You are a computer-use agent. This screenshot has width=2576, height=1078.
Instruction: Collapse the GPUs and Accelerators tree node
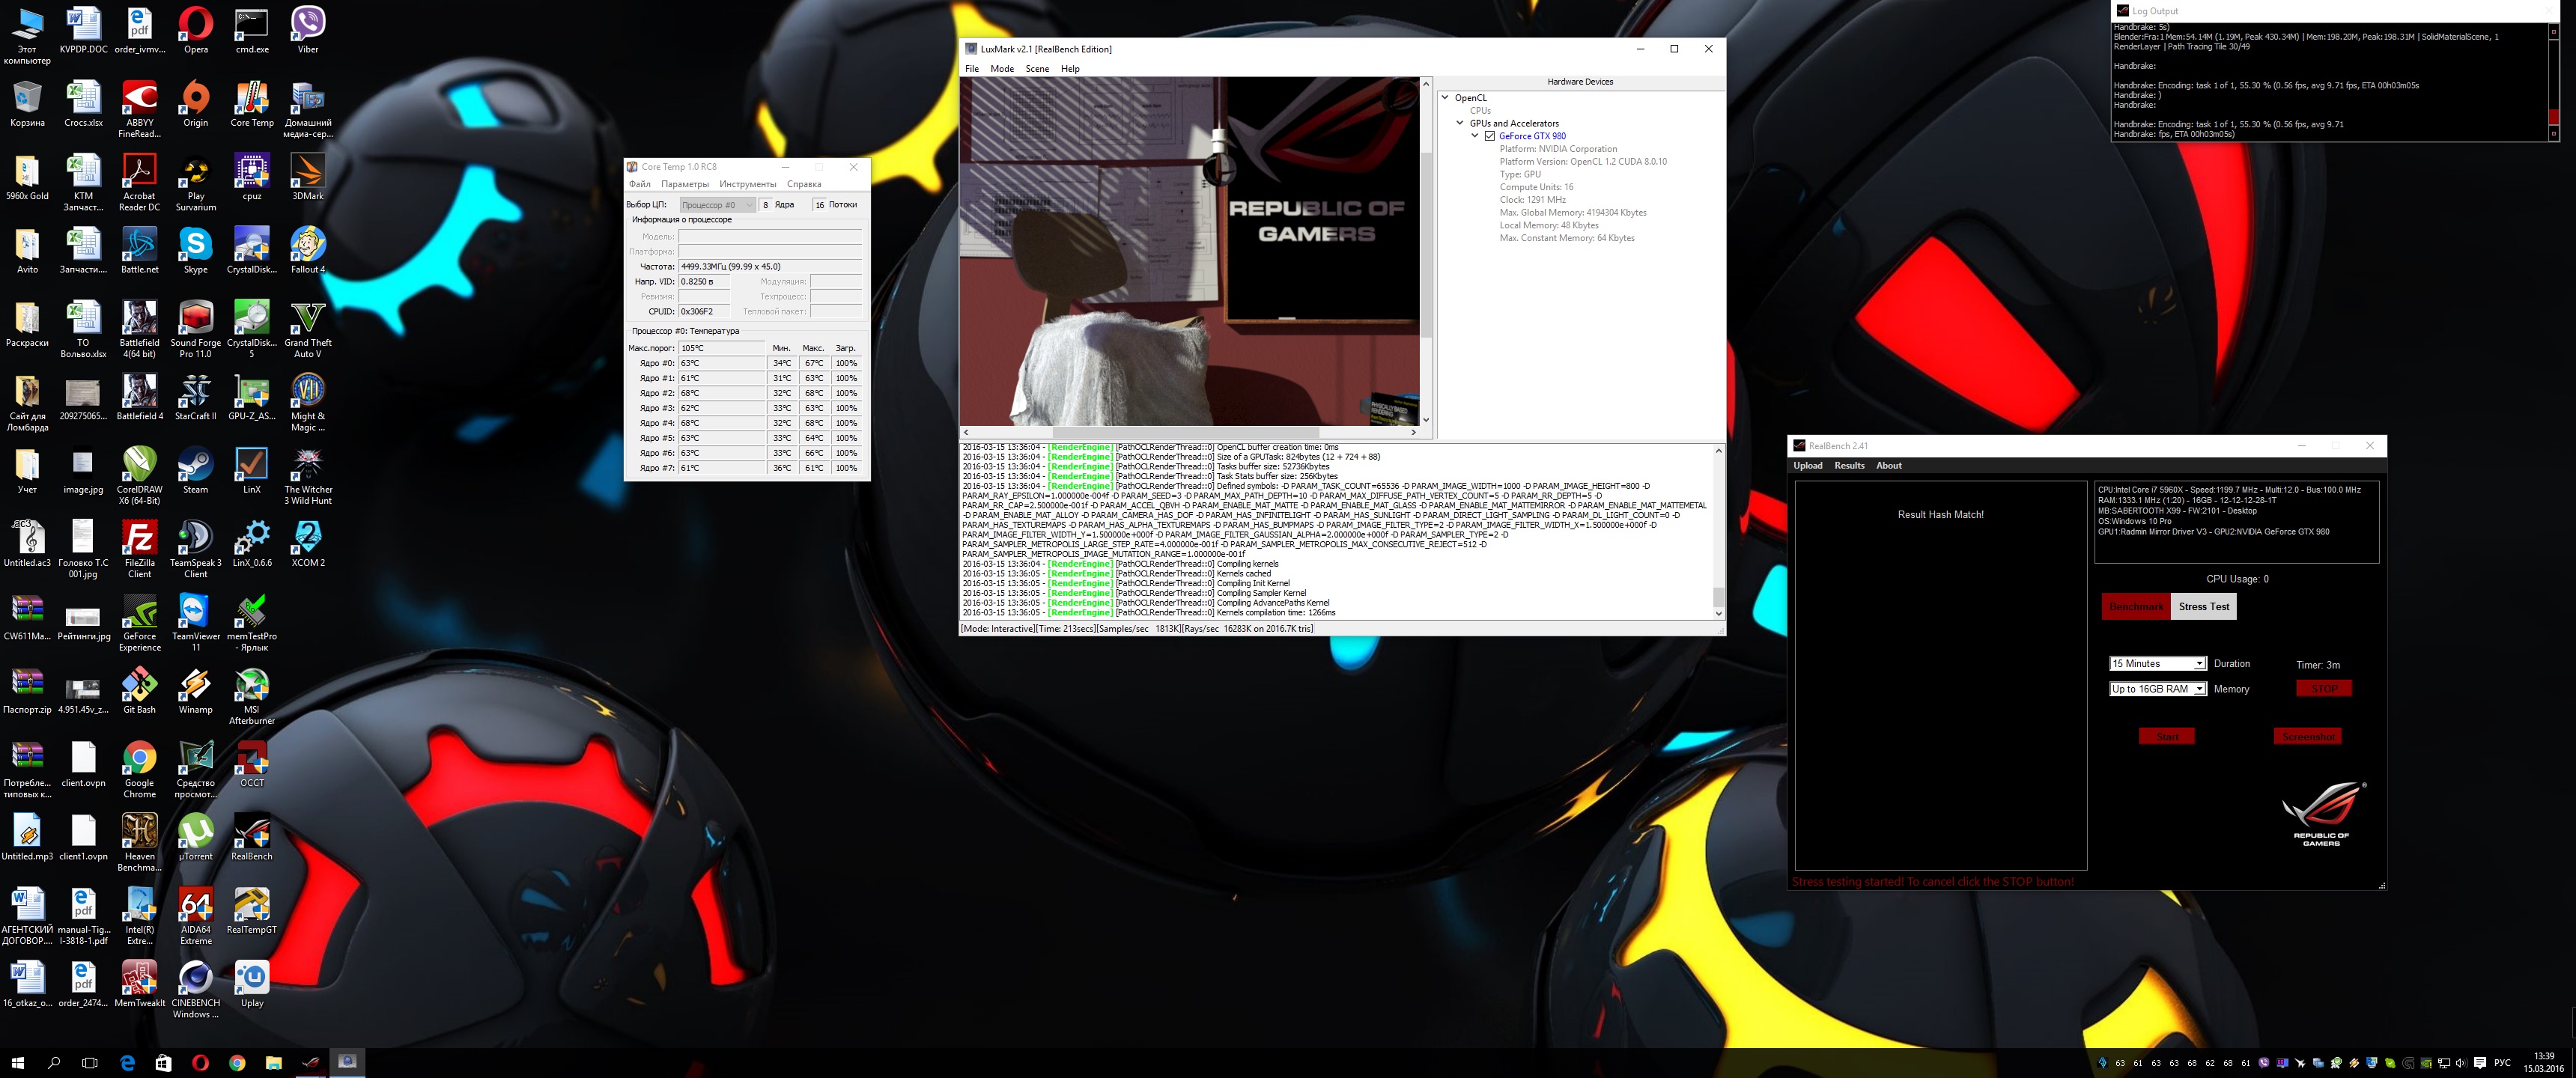point(1459,123)
